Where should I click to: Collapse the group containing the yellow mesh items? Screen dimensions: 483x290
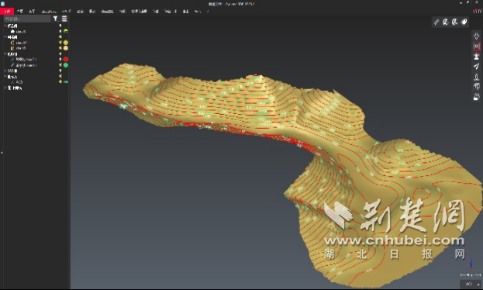pyautogui.click(x=5, y=37)
